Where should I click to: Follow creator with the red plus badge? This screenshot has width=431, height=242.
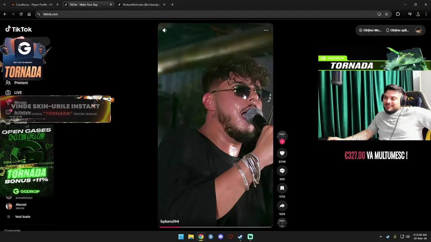point(282,142)
